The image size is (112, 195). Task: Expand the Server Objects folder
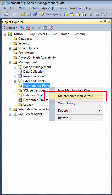(x=10, y=49)
